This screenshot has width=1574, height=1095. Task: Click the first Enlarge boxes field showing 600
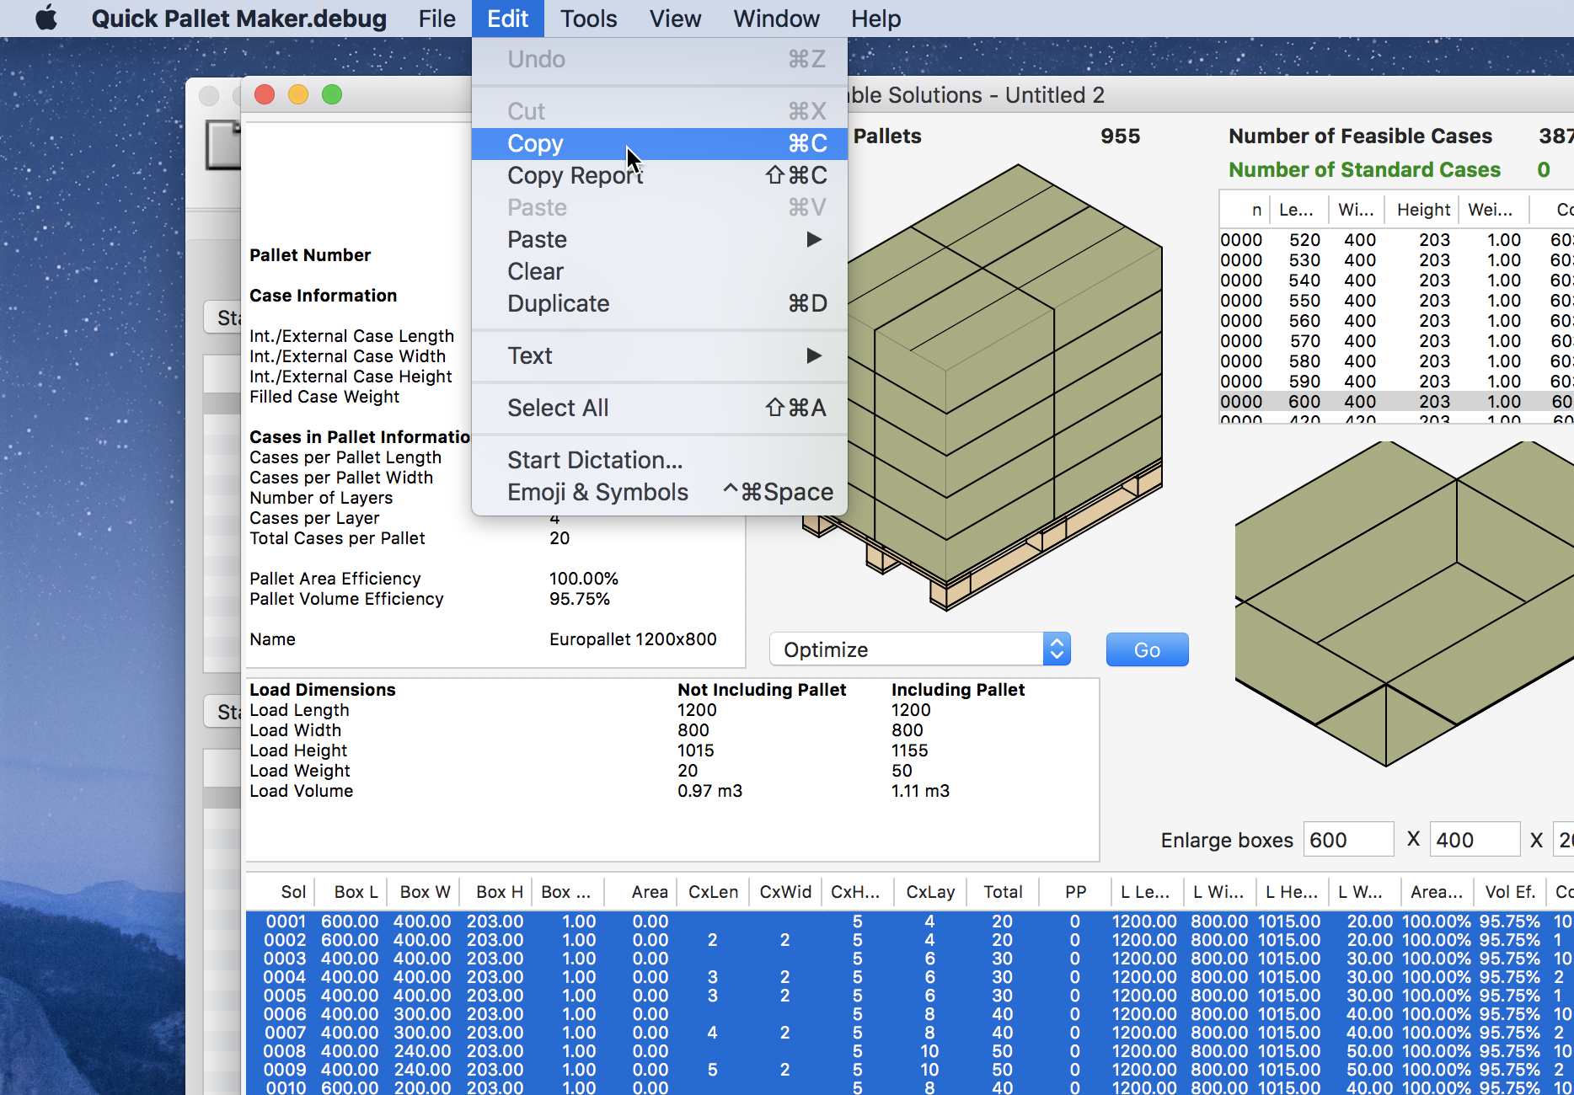1348,840
